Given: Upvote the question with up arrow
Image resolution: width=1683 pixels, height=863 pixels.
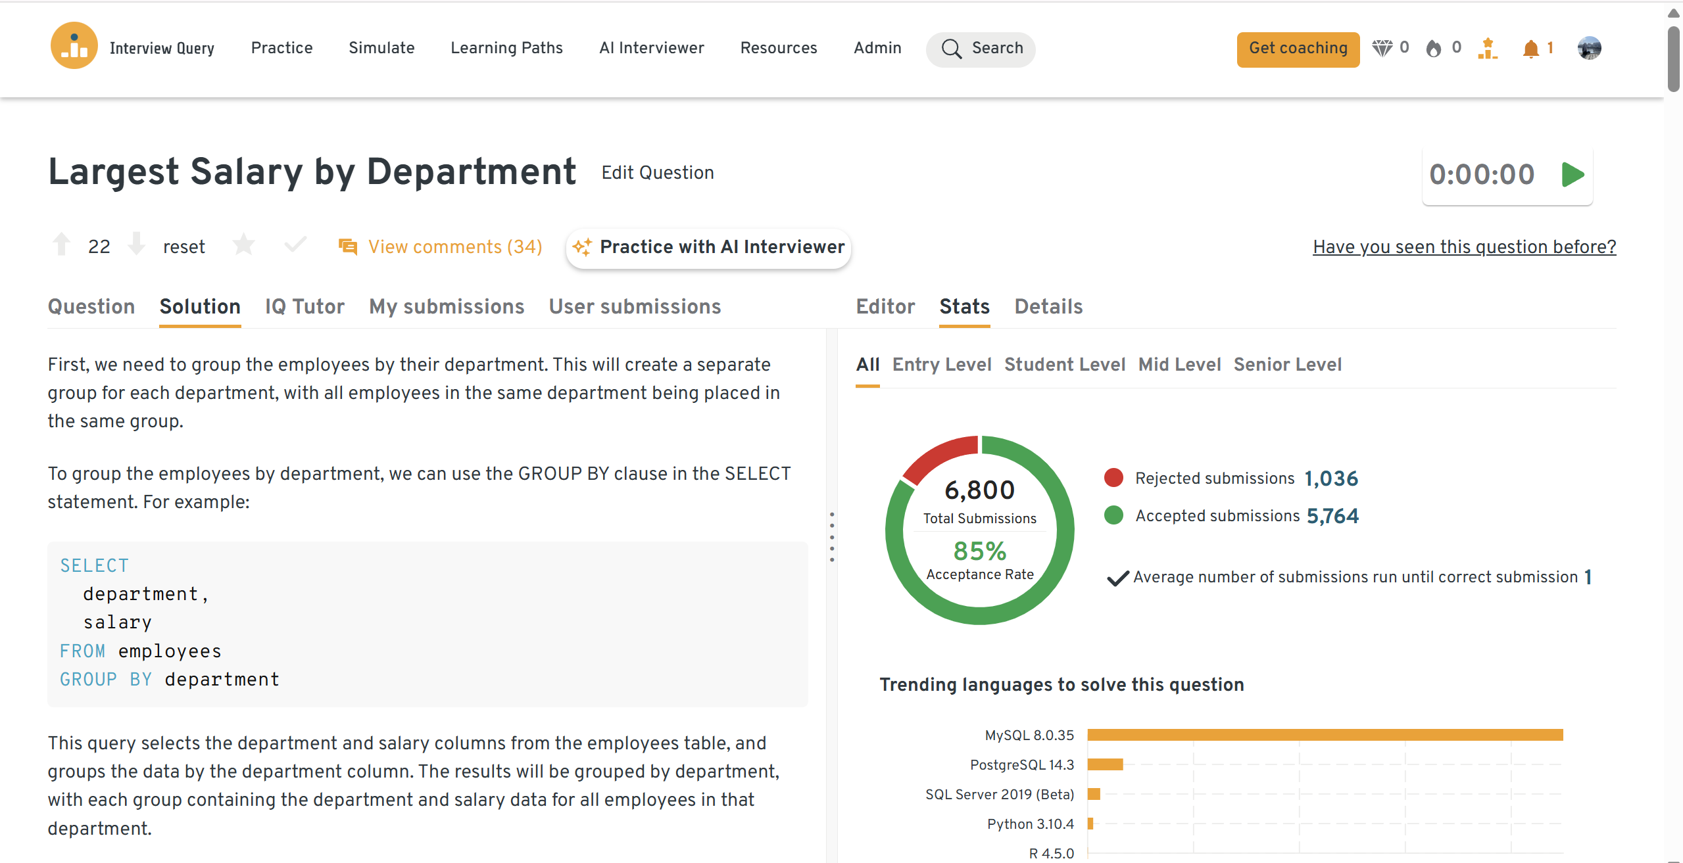Looking at the screenshot, I should coord(62,245).
